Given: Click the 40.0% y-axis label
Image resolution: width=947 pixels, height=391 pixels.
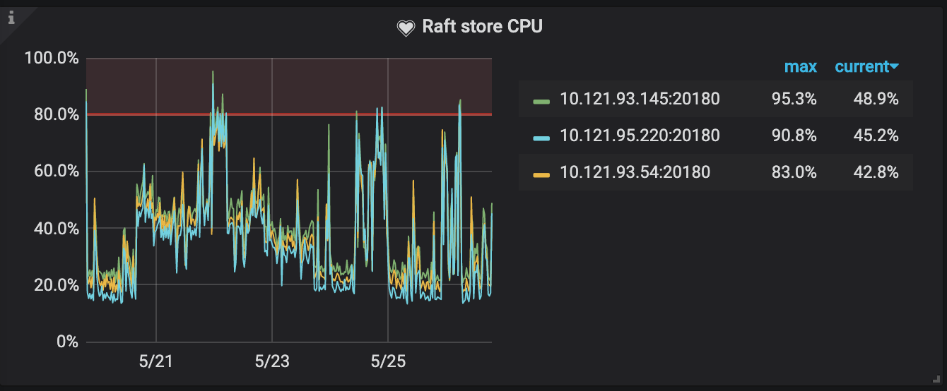Looking at the screenshot, I should click(x=56, y=228).
